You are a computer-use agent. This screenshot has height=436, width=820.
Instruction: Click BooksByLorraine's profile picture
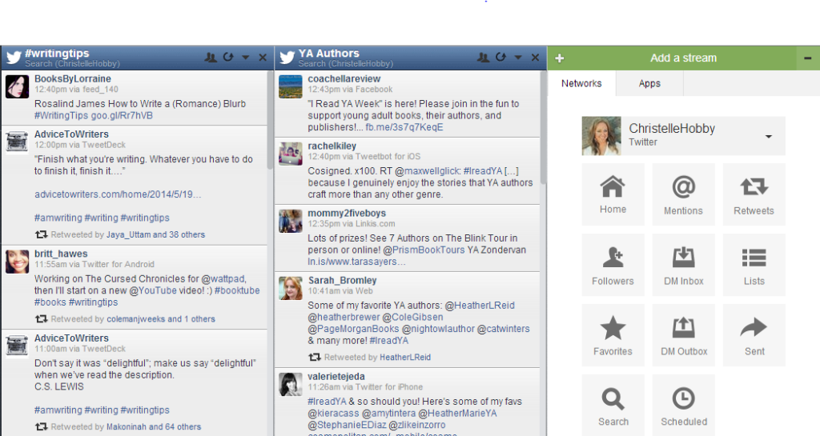[x=18, y=86]
